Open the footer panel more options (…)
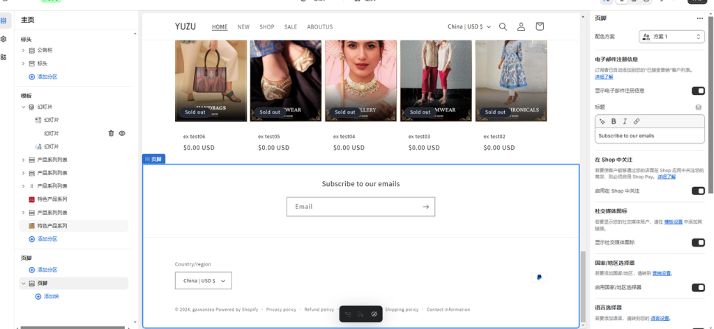The image size is (714, 329). tap(700, 18)
